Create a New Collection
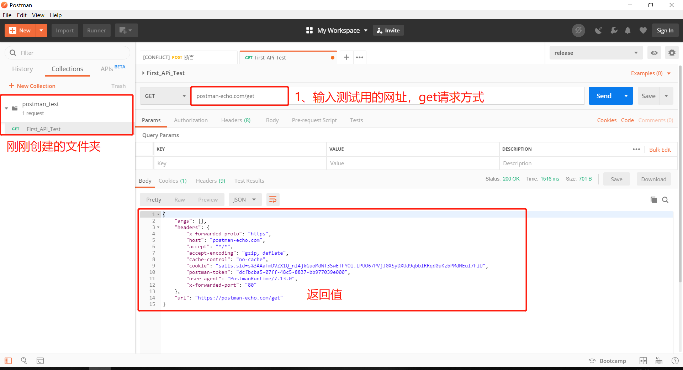This screenshot has width=683, height=370. 32,86
